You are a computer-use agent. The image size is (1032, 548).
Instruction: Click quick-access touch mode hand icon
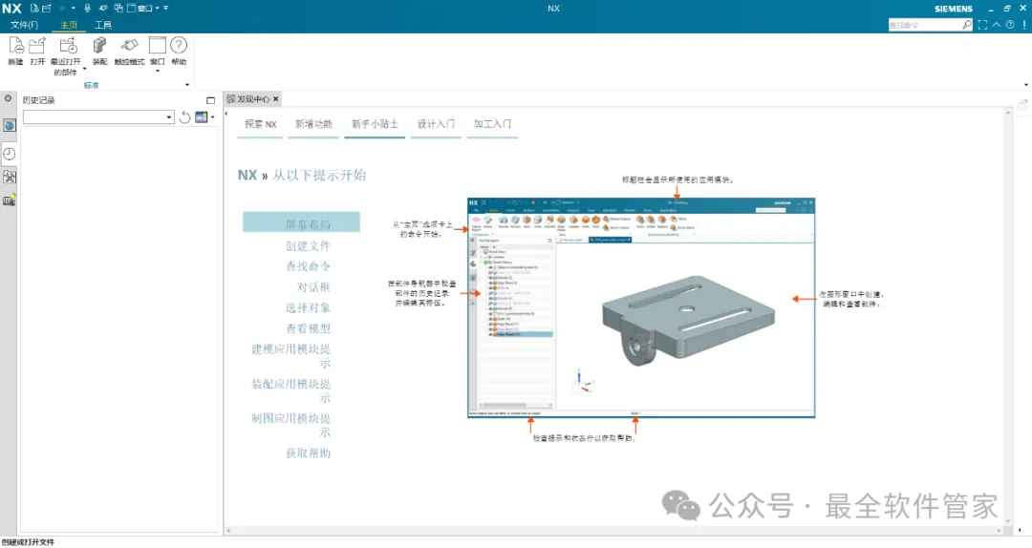(x=102, y=8)
